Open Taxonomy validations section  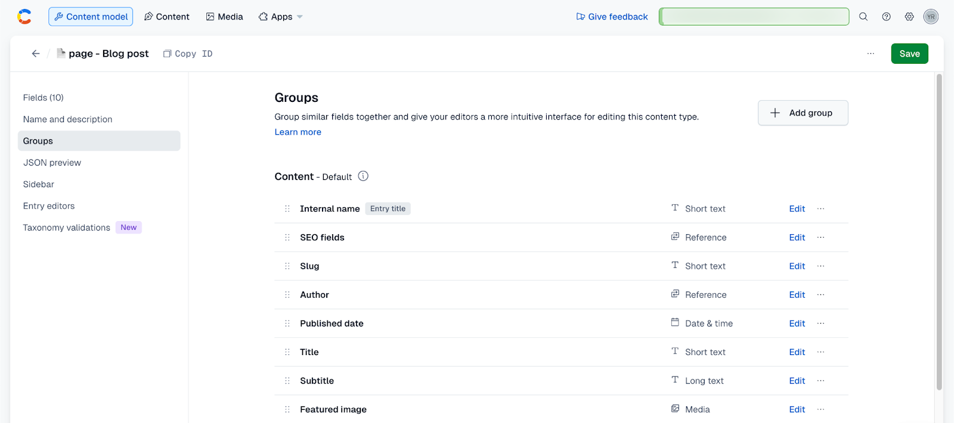point(67,228)
